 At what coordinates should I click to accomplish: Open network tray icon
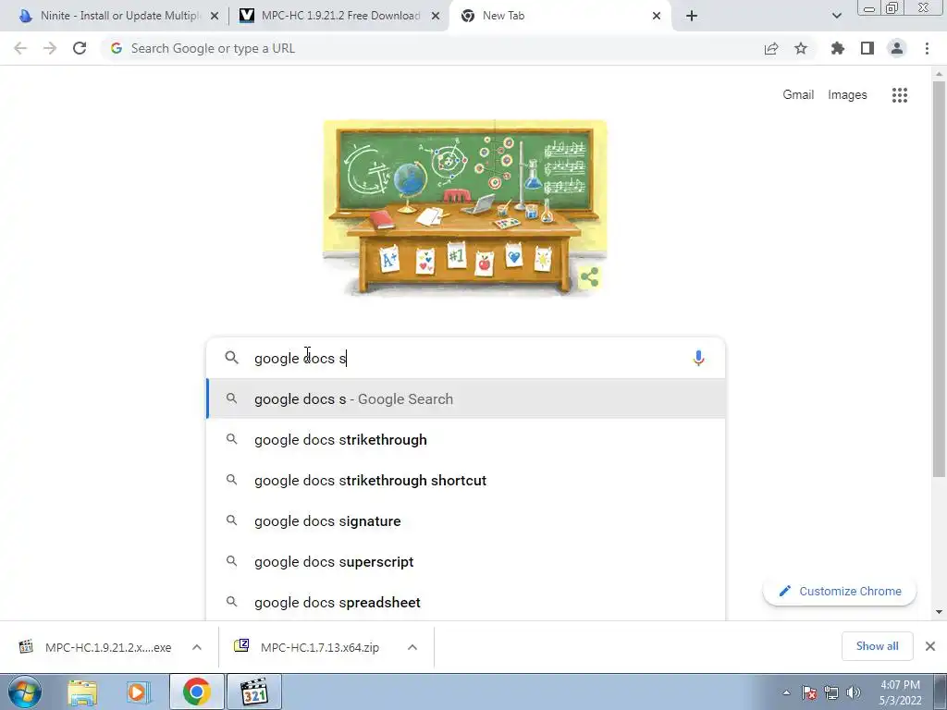[x=831, y=692]
